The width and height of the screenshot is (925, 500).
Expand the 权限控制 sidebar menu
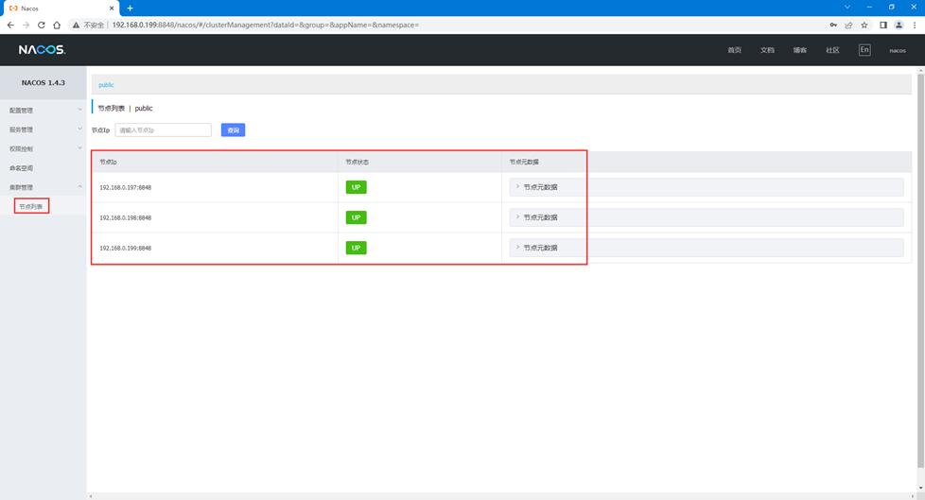[44, 148]
